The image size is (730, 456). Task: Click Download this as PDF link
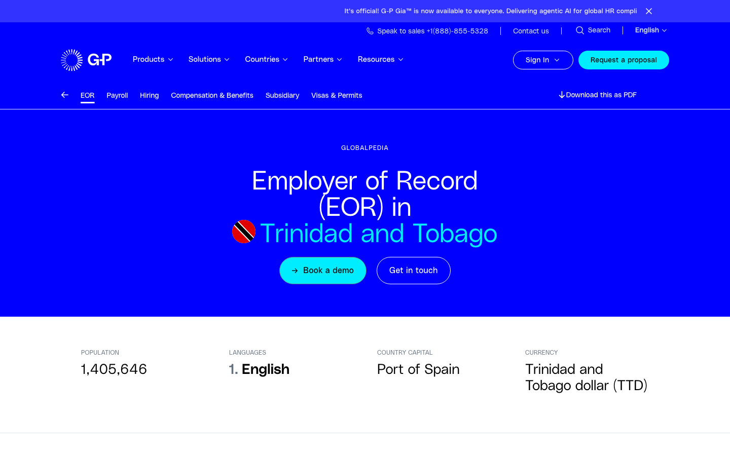click(x=598, y=95)
